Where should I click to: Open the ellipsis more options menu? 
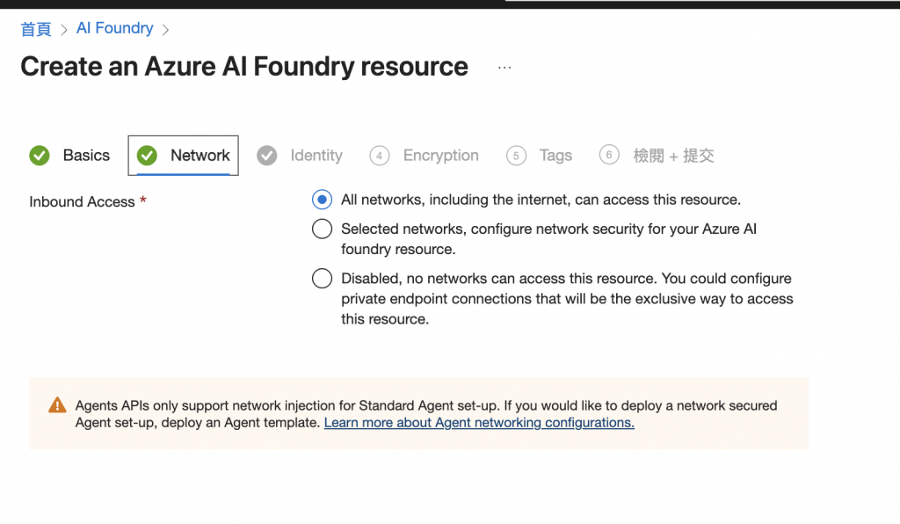coord(504,68)
